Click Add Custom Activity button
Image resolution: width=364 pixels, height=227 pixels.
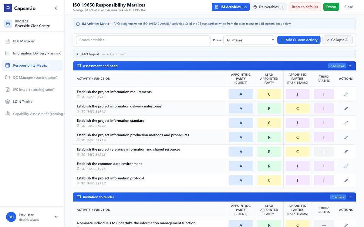[299, 40]
